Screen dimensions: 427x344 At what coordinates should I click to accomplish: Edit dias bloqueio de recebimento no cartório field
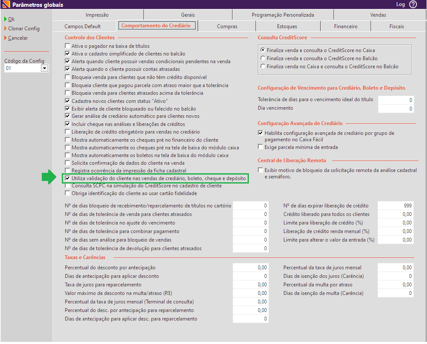click(x=251, y=205)
